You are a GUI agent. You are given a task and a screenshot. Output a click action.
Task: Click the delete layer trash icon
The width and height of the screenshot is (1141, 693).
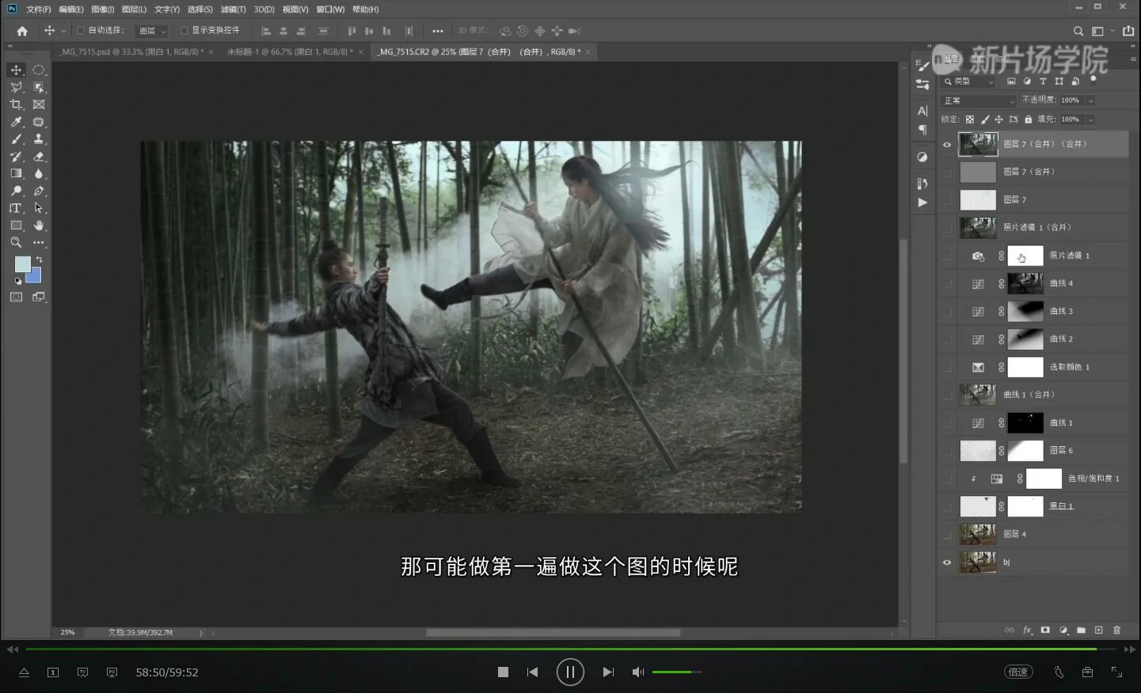tap(1116, 631)
